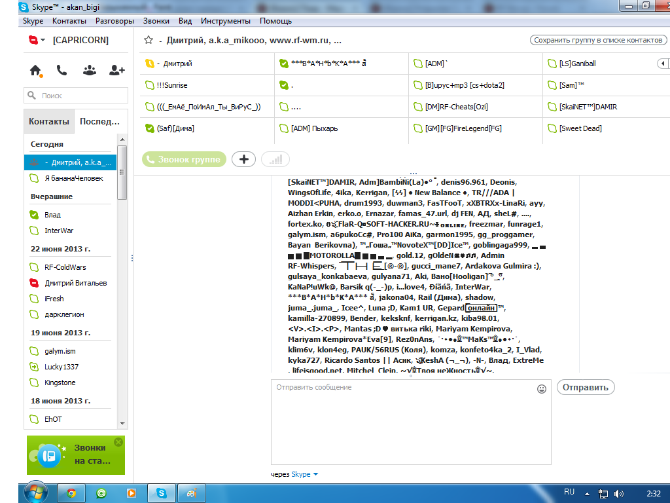Click the Звонки на ста... ad banner
The image size is (670, 503).
(76, 455)
